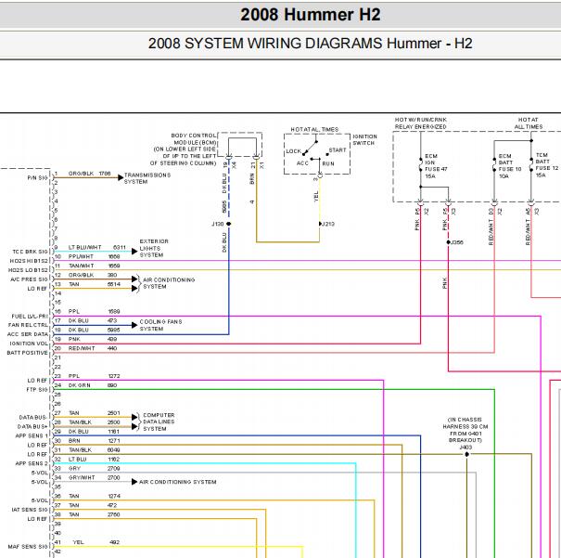Click 'ACC' position in ignition switch
This screenshot has width=561, height=558.
point(302,163)
